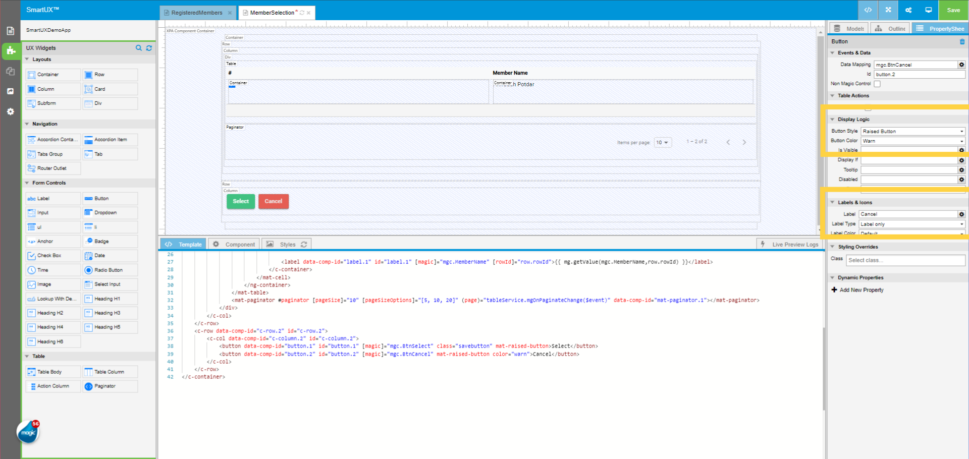Click the document icon at top of left sidebar
Screen dimensions: 969x459
coord(10,30)
